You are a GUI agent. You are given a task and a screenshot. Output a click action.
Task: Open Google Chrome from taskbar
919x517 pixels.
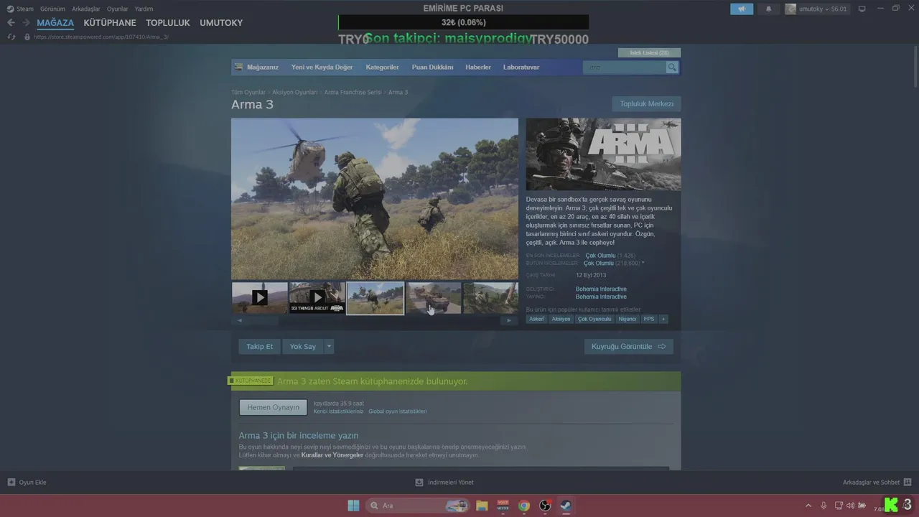(524, 506)
